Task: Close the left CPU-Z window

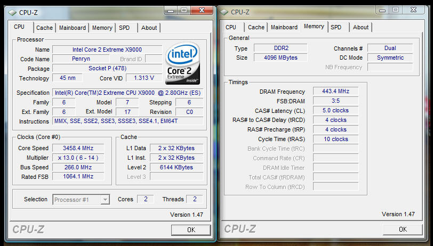Action: pyautogui.click(x=202, y=11)
